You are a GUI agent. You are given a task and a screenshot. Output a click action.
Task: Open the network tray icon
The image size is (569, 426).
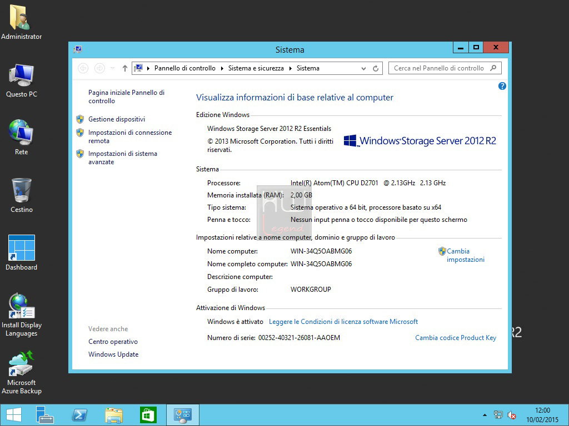click(x=498, y=415)
